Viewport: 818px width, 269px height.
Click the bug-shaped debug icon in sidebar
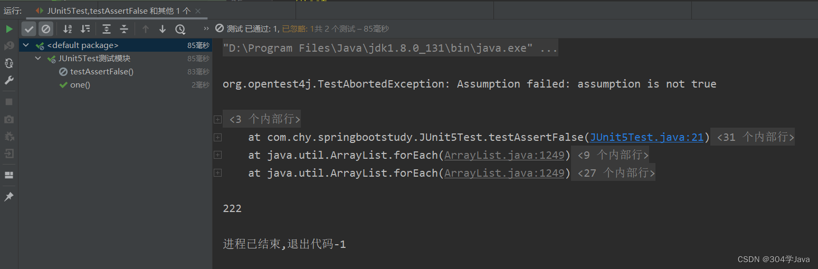[9, 137]
